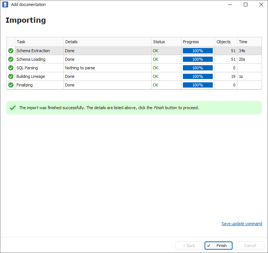Click the SQL Parsing 100% progress bar
The height and width of the screenshot is (253, 268).
click(198, 68)
